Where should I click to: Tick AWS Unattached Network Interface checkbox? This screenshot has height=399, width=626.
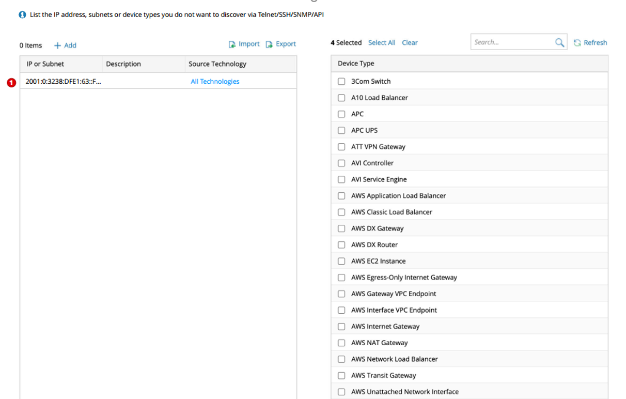coord(341,392)
